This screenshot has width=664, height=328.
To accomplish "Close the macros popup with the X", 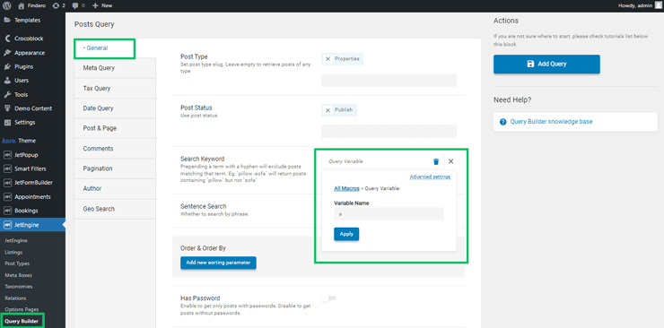I will tap(450, 161).
